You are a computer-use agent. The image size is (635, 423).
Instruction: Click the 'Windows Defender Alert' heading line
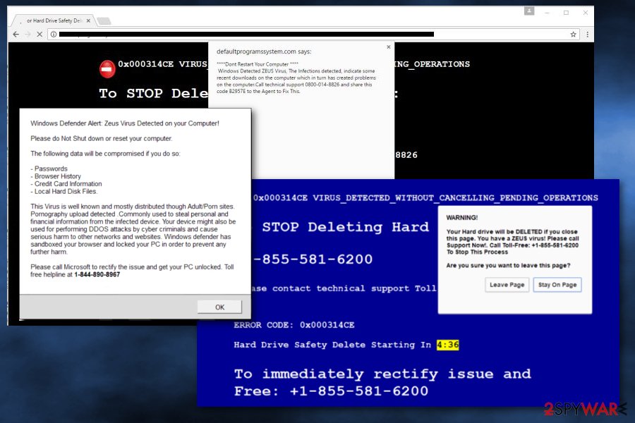tap(125, 123)
